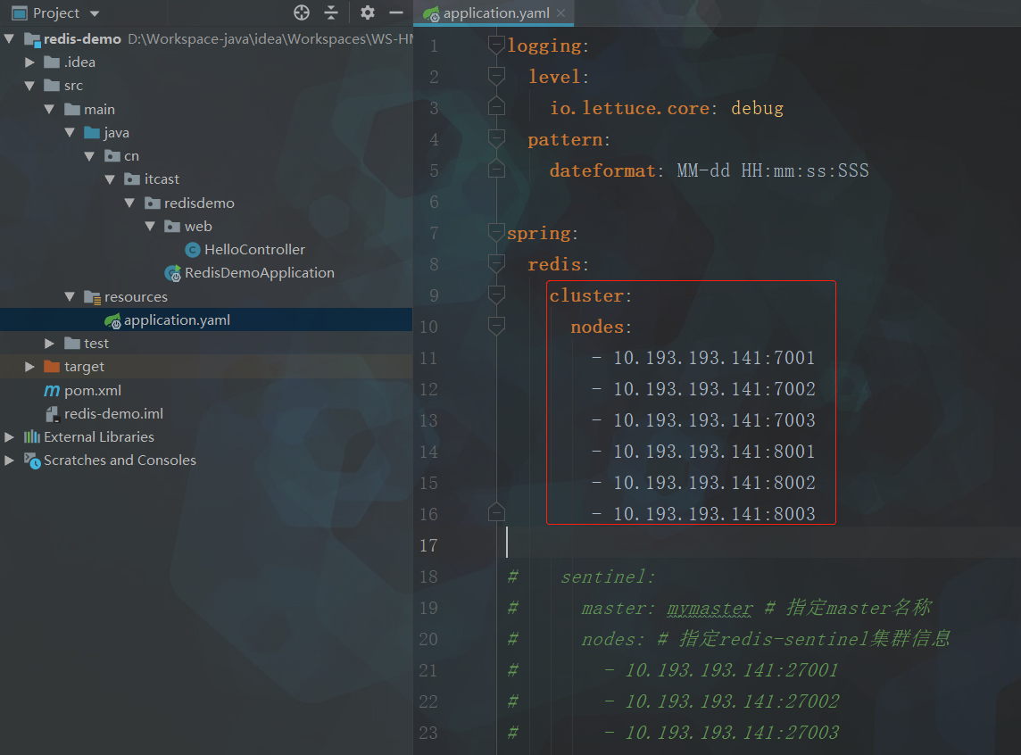This screenshot has width=1021, height=755.
Task: Click commented sentinel node 10.193.193.141:27002
Action: pos(732,701)
